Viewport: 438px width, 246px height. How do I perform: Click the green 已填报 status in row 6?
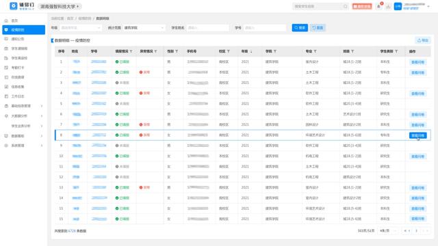(123, 114)
